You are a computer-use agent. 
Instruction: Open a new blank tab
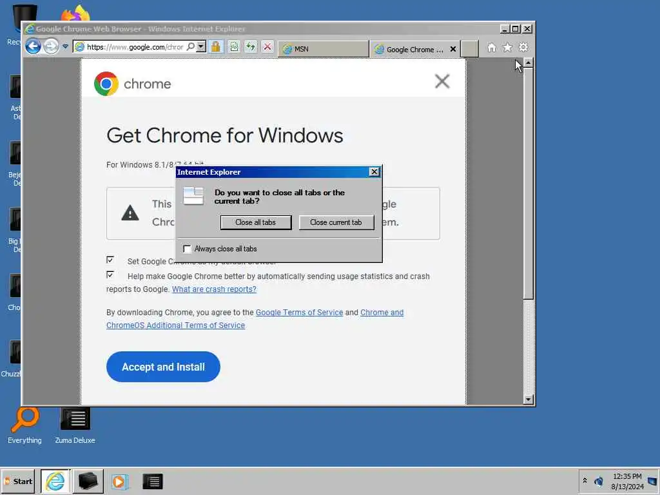point(470,49)
